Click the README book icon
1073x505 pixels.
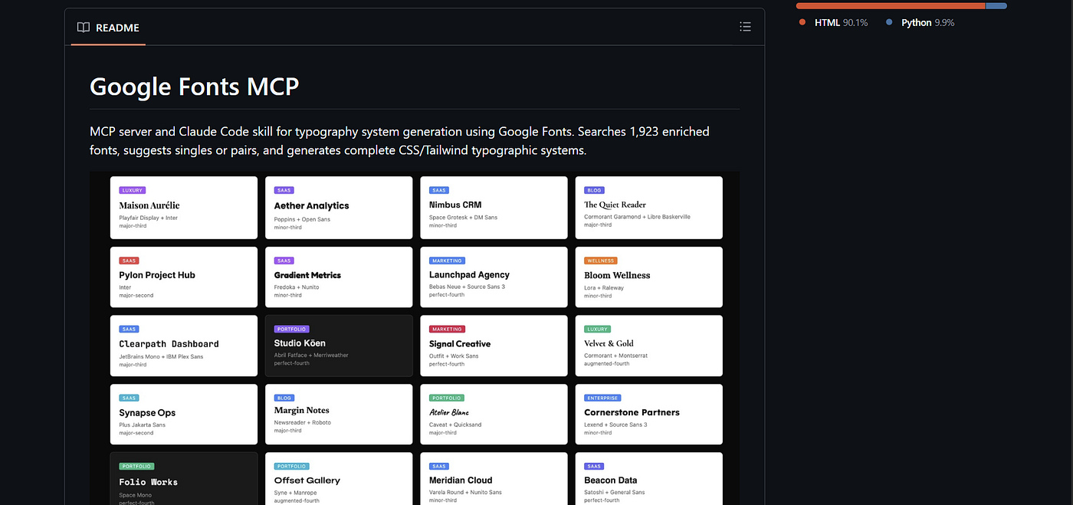pos(83,28)
